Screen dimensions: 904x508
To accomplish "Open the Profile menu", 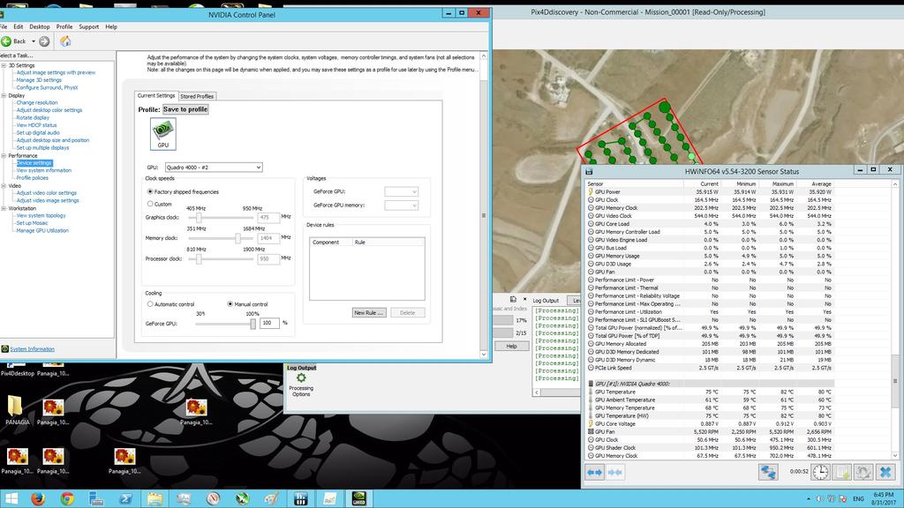I will tap(64, 26).
